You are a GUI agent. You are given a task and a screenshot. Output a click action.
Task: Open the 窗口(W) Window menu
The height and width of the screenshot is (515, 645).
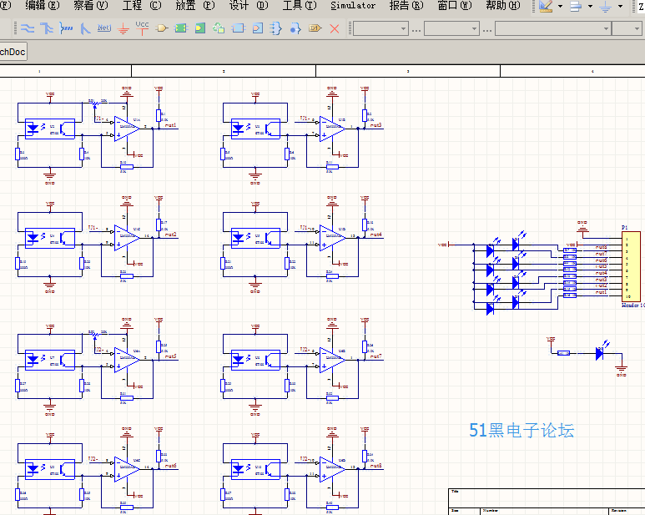[x=455, y=5]
